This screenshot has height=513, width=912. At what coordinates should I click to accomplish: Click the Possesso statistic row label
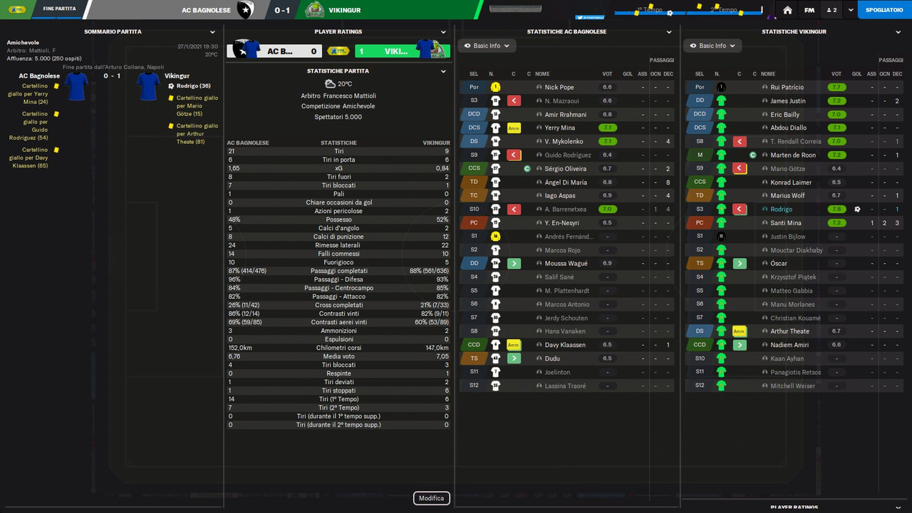(338, 219)
